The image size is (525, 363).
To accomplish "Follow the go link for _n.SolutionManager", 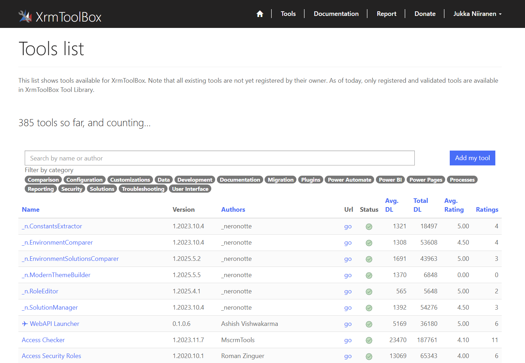I will [348, 308].
